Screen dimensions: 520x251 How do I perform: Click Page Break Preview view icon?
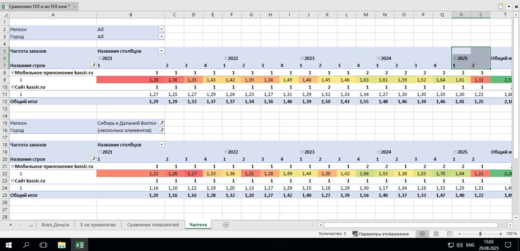[x=450, y=234]
